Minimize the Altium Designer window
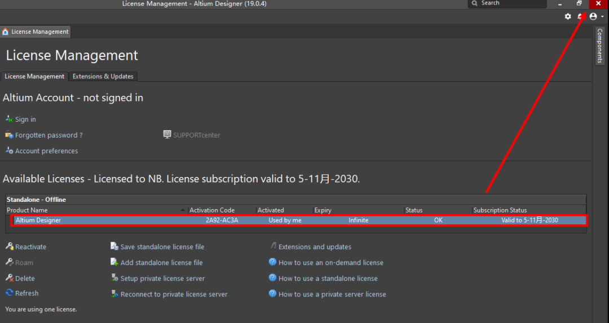Viewport: 609px width, 323px height. [x=560, y=4]
